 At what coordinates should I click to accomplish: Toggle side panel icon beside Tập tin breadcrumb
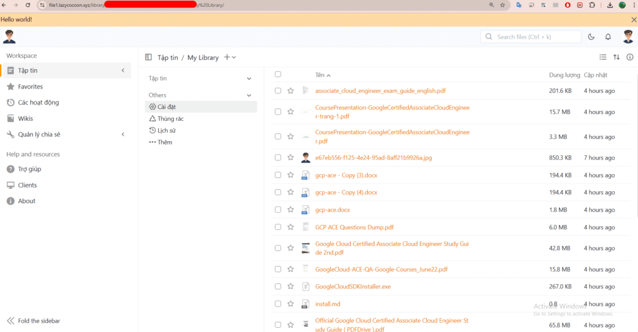pyautogui.click(x=148, y=57)
